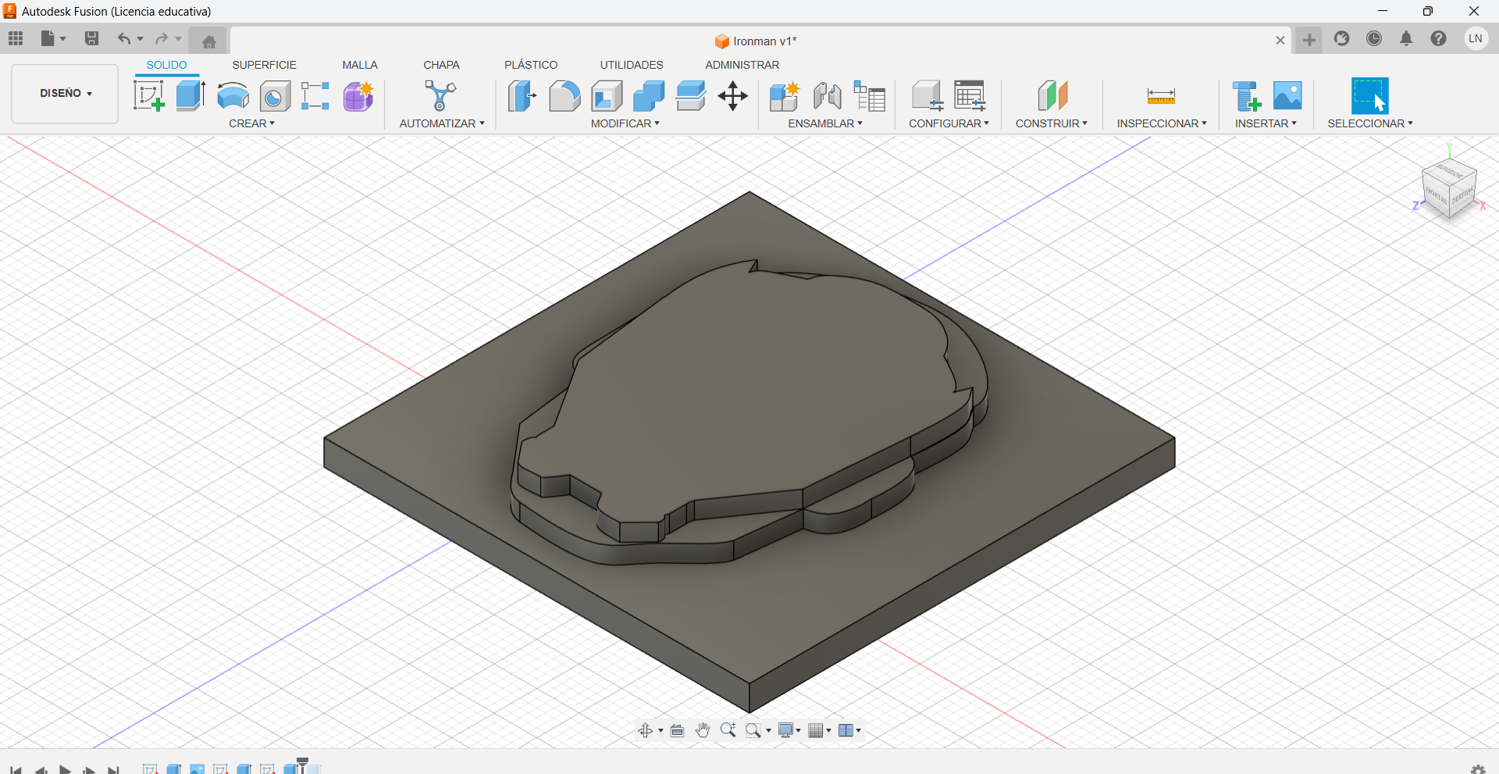Open a new design tab with plus
This screenshot has height=774, width=1499.
1309,40
